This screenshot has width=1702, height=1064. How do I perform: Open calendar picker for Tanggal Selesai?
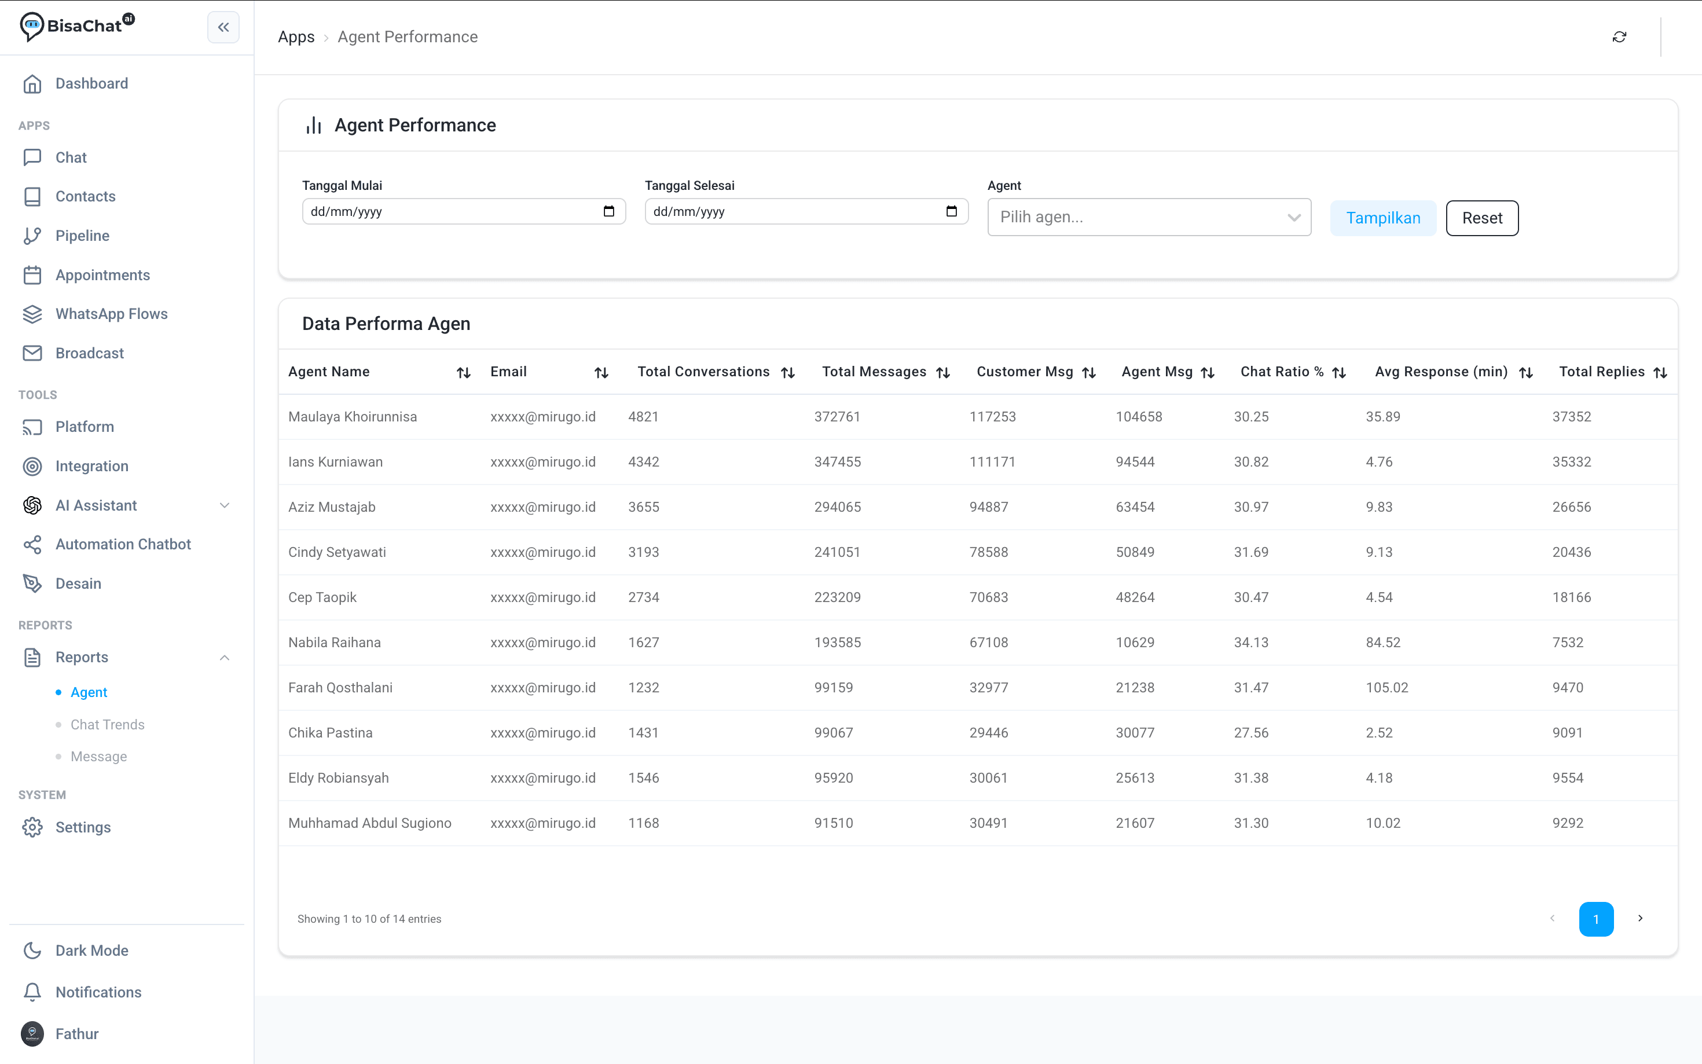click(x=951, y=211)
